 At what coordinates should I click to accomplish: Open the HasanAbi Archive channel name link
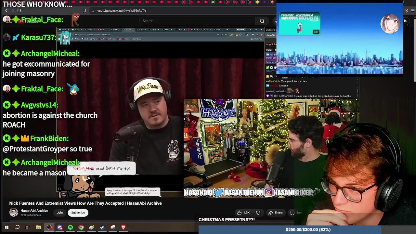[x=34, y=211]
